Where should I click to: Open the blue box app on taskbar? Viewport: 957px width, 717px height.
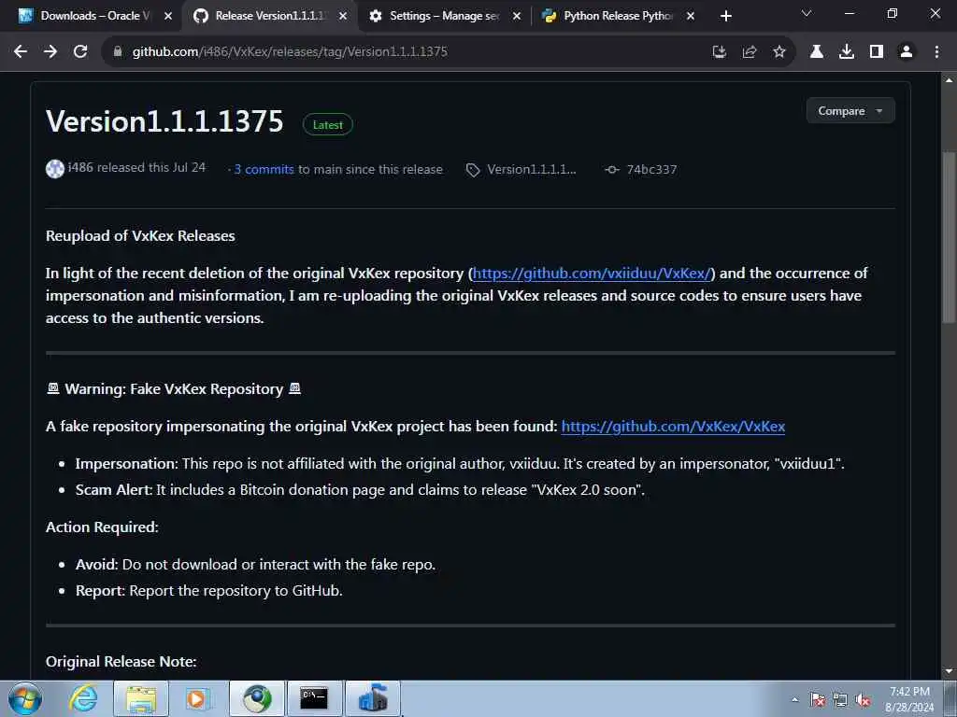373,698
